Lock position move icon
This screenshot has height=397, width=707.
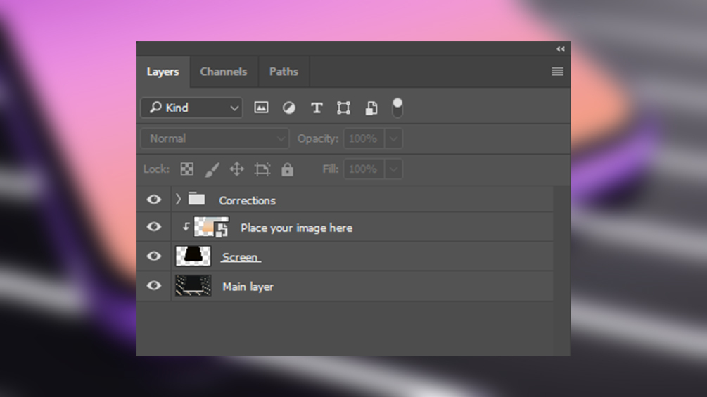tap(236, 169)
